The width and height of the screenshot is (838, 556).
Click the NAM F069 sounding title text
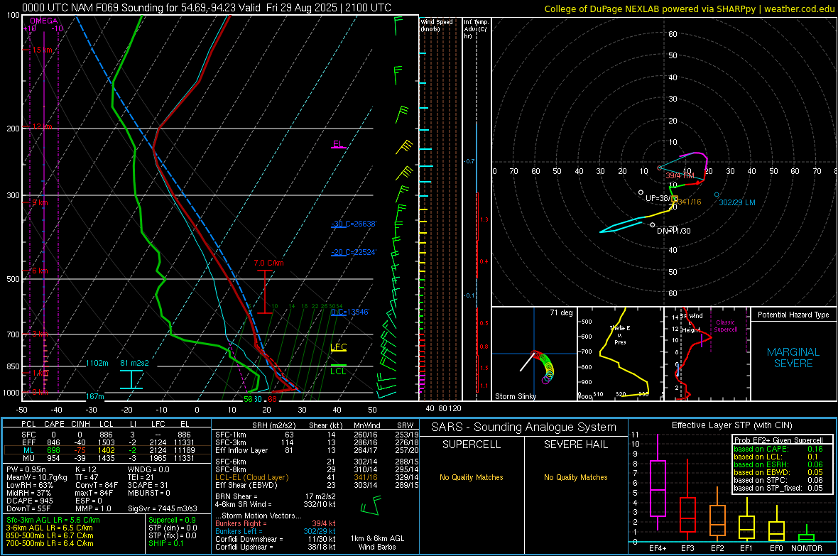coord(206,8)
